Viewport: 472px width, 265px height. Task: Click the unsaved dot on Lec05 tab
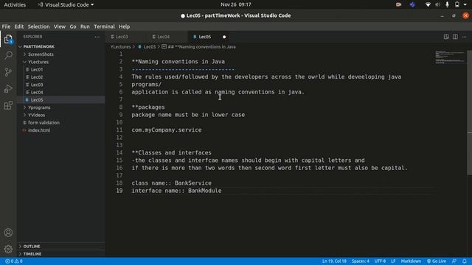(x=224, y=37)
